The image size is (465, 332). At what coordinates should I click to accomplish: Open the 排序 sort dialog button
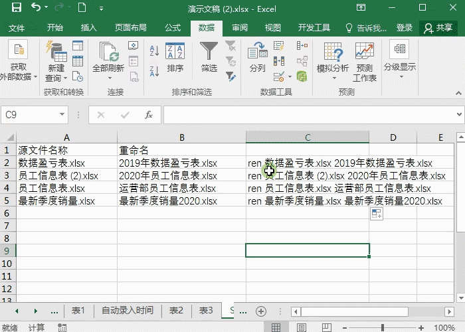click(x=175, y=58)
